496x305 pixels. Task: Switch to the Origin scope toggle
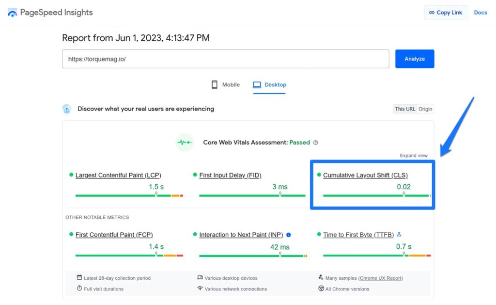[425, 109]
